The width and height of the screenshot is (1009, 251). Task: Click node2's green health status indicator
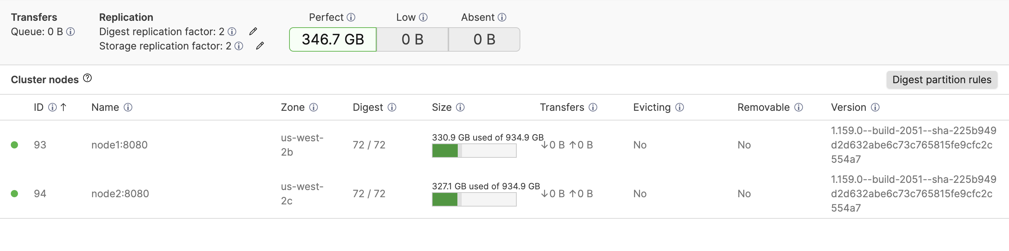click(15, 193)
